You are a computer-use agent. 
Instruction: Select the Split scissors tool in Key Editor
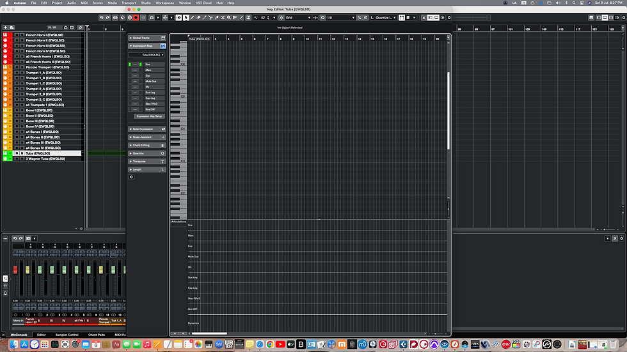point(210,17)
